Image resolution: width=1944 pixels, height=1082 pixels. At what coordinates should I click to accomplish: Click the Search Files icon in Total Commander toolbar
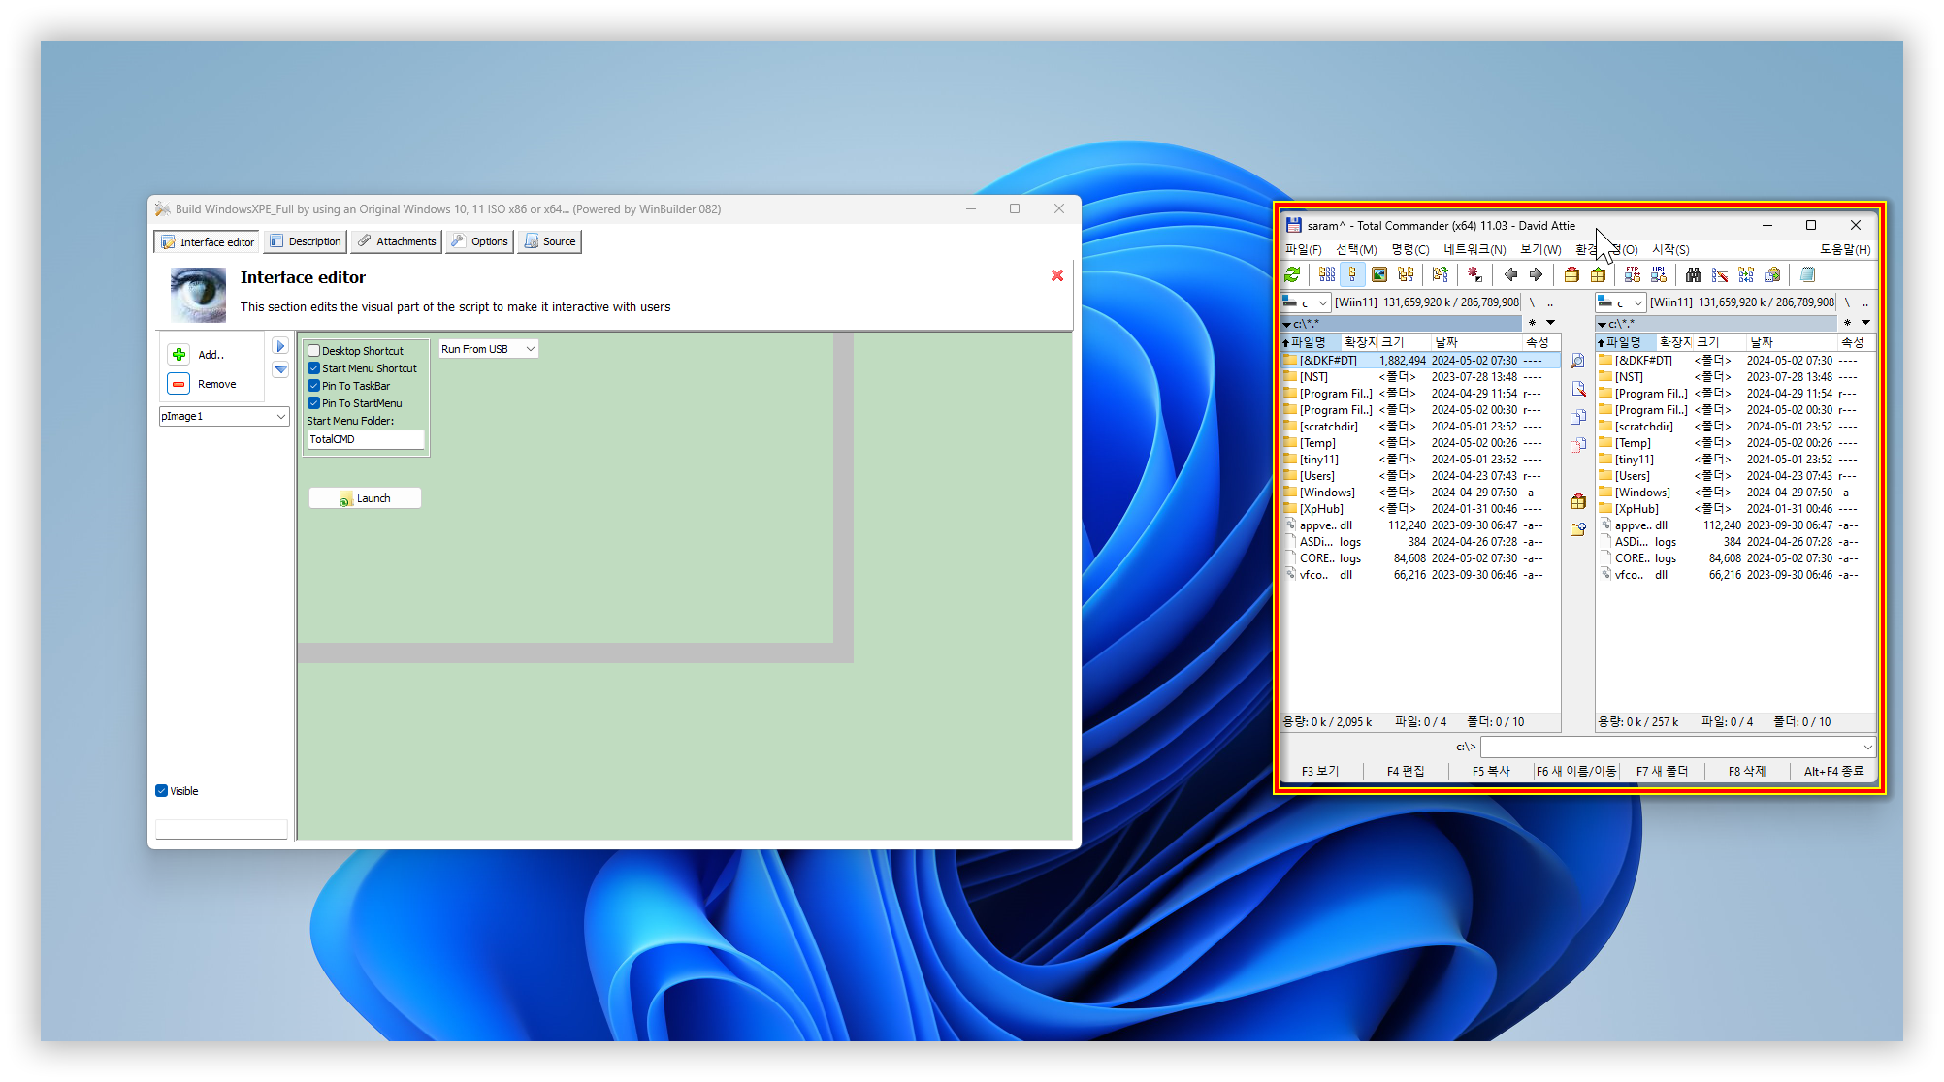click(1691, 277)
